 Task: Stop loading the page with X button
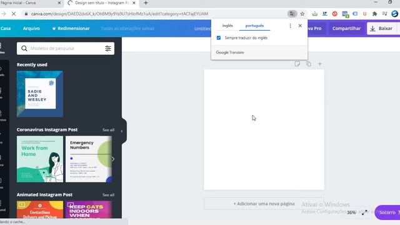click(x=14, y=14)
